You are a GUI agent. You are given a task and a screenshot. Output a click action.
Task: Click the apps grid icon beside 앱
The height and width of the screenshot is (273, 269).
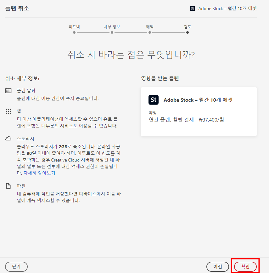[8, 111]
